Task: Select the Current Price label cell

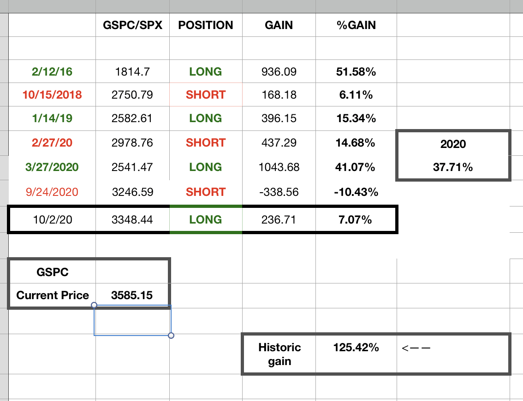Action: click(x=53, y=295)
